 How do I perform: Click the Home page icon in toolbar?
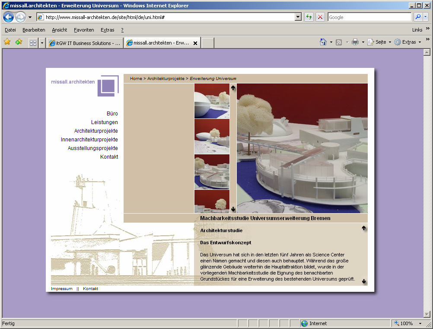[323, 42]
